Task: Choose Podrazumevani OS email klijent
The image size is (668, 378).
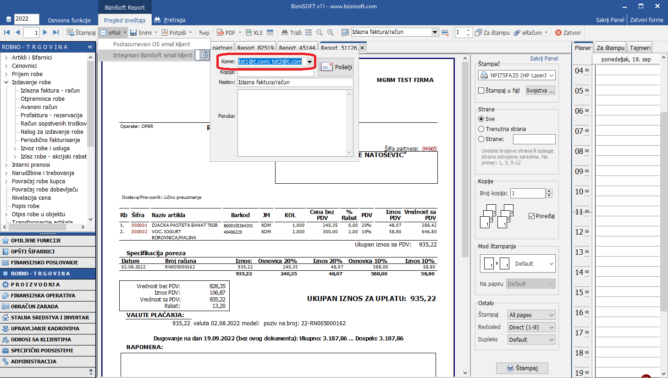Action: [152, 44]
